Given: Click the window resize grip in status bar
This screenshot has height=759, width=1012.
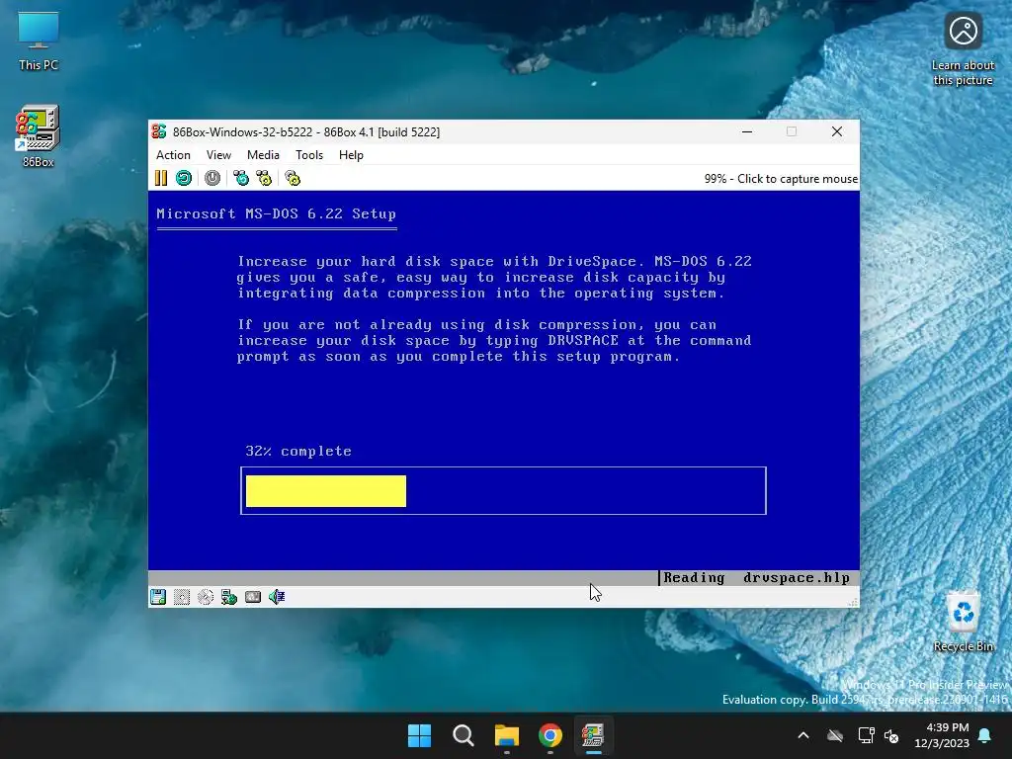Looking at the screenshot, I should 853,602.
